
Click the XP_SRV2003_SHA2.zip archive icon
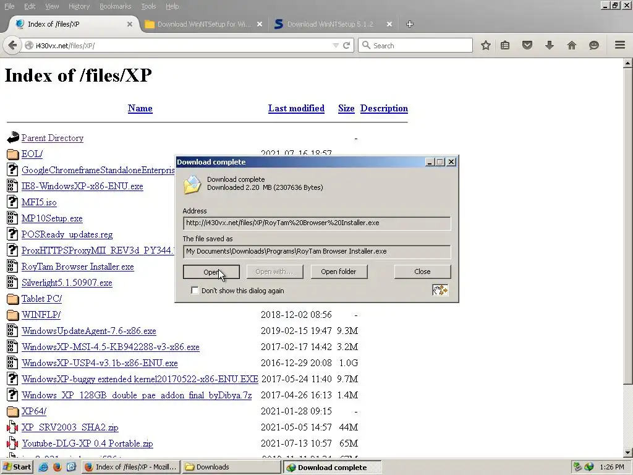[12, 427]
